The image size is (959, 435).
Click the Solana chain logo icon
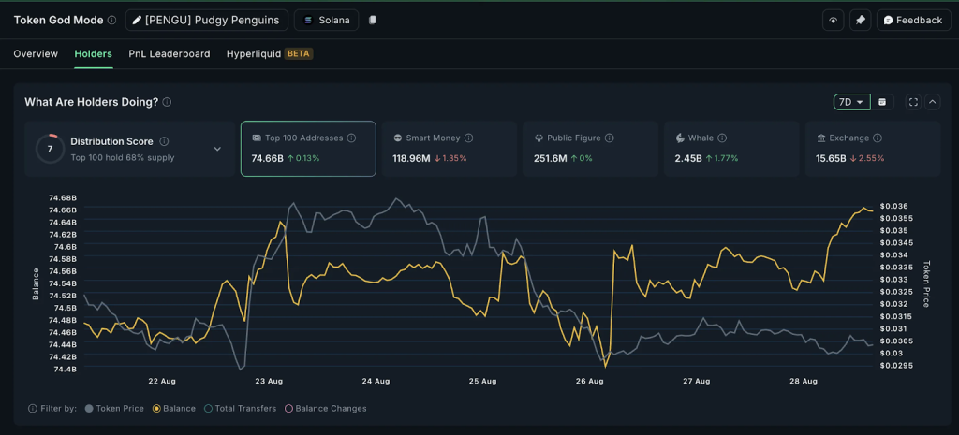[307, 21]
